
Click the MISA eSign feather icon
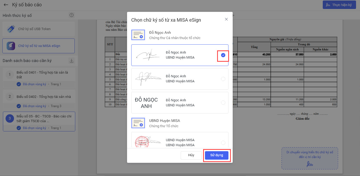tap(11, 46)
